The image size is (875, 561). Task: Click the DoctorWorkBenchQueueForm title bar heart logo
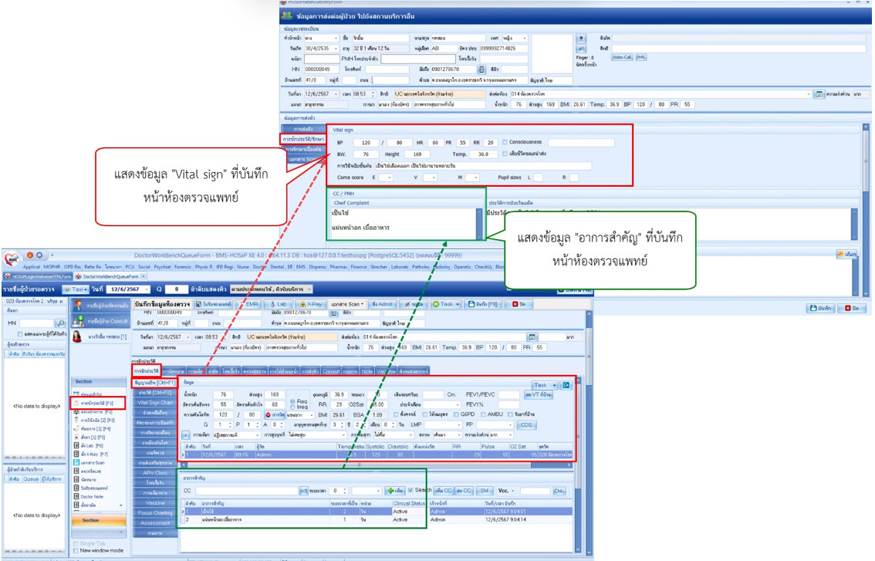[x=11, y=259]
